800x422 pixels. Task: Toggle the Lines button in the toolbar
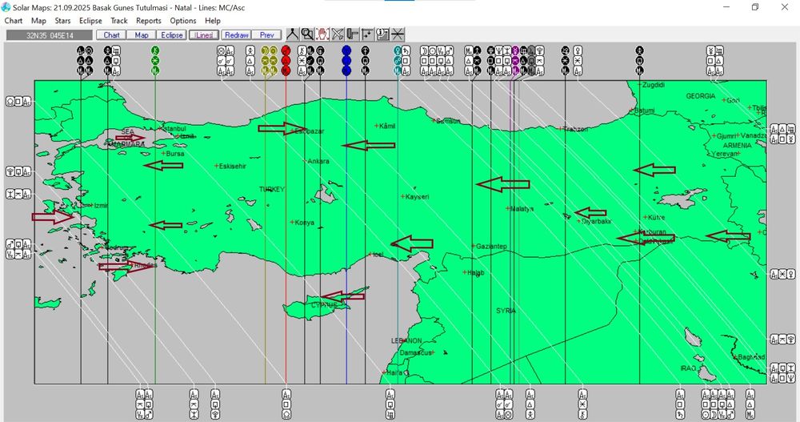tap(203, 35)
